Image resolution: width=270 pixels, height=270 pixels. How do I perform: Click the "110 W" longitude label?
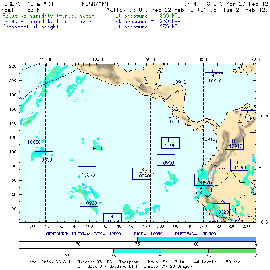click(x=46, y=59)
